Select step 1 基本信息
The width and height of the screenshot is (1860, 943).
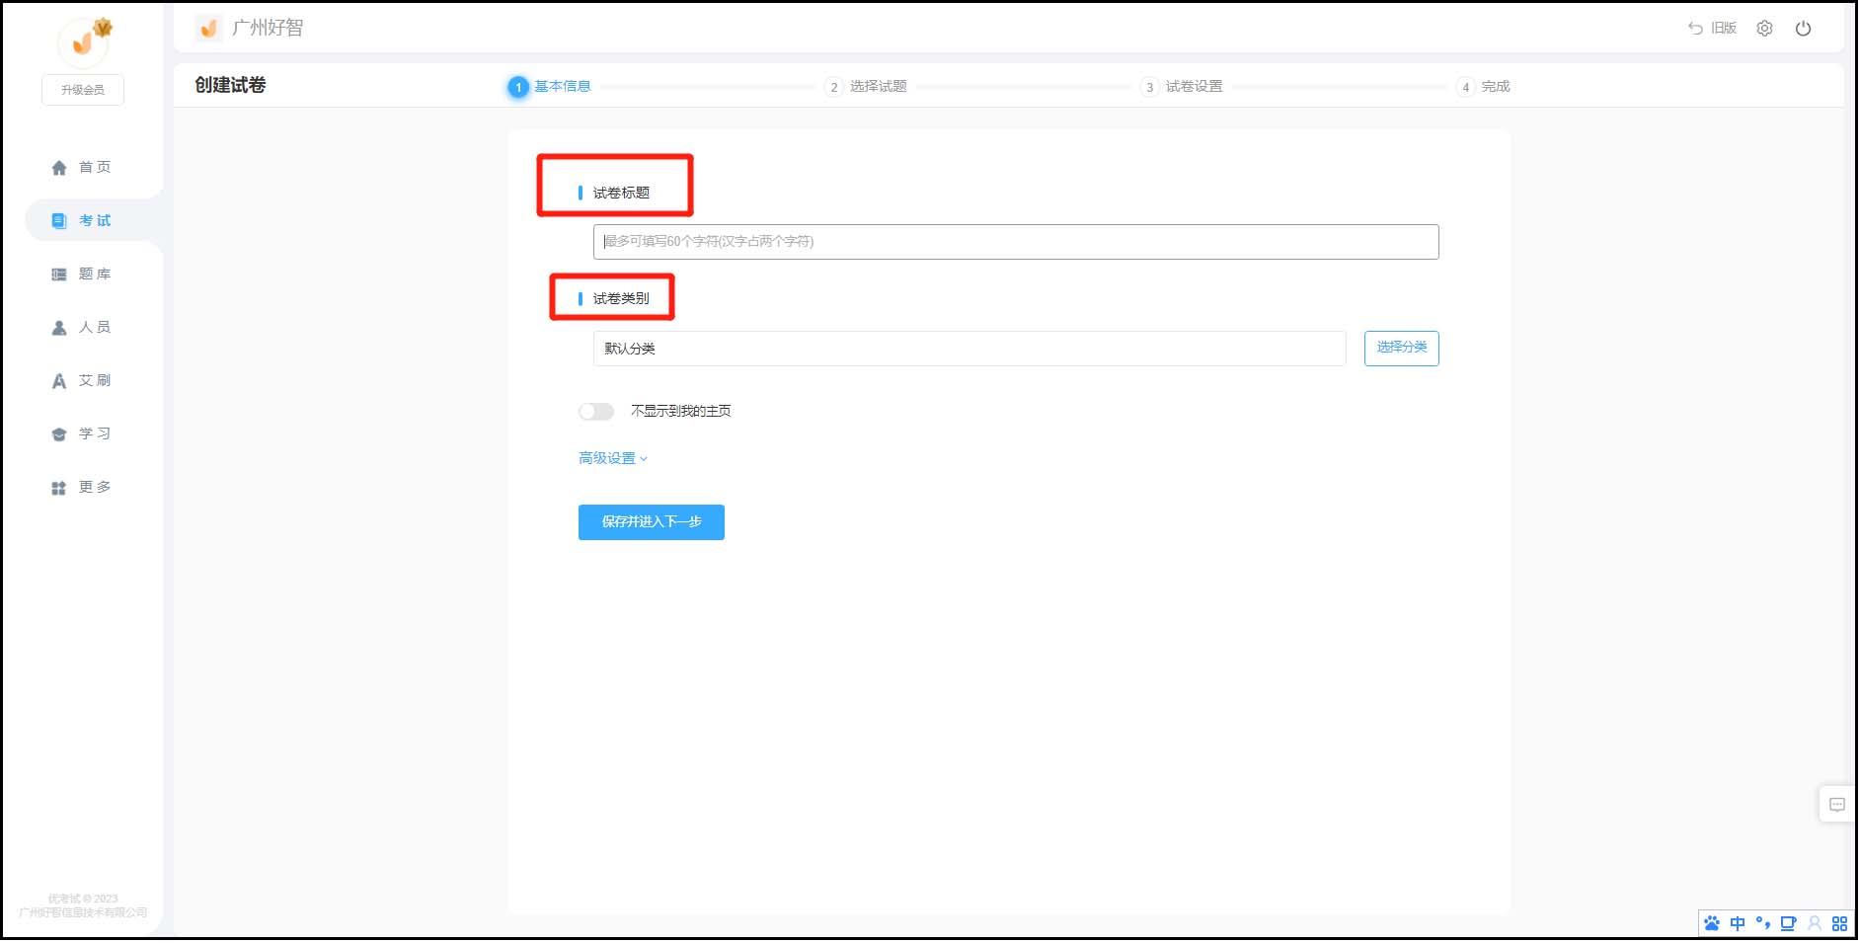550,87
